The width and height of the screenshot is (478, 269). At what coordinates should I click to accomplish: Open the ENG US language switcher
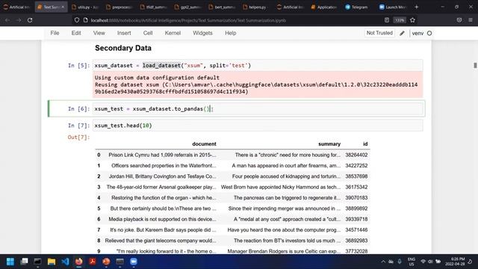412,262
